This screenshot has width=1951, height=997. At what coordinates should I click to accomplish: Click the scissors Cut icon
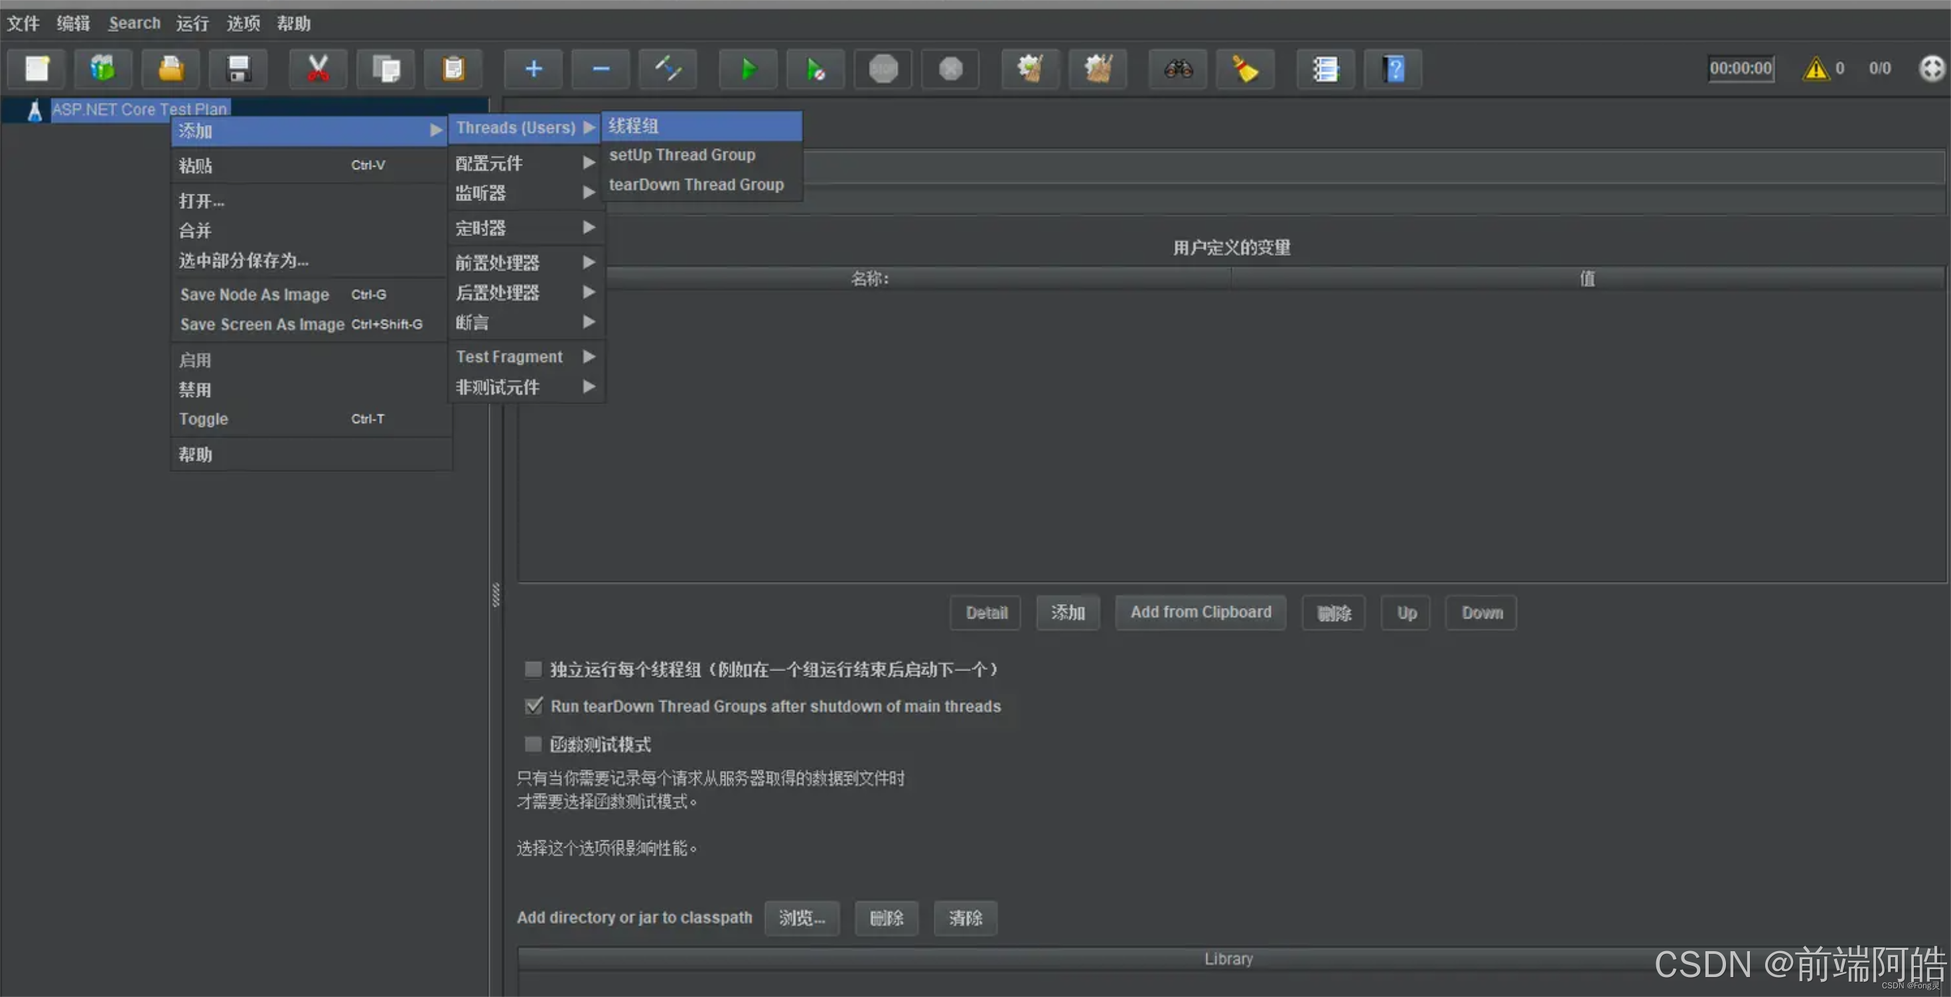[x=318, y=69]
